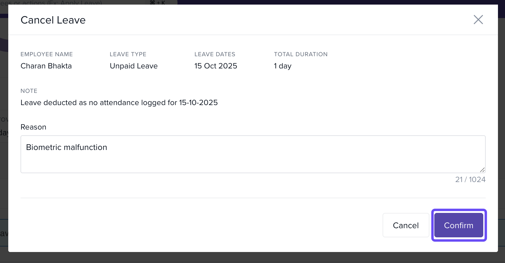The width and height of the screenshot is (505, 263).
Task: Grab the Reason textarea resize handle
Action: 482,170
